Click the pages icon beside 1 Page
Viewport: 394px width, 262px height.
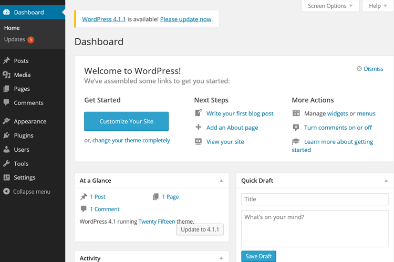[x=155, y=196]
